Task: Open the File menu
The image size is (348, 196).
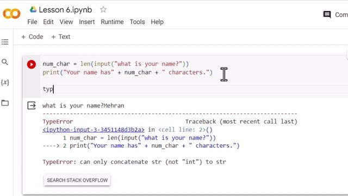Action: click(x=32, y=22)
